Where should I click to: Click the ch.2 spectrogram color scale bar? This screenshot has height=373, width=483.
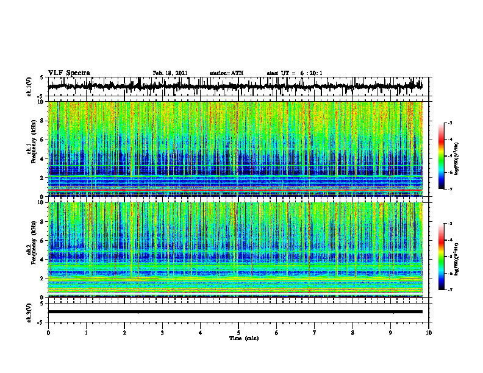[441, 257]
